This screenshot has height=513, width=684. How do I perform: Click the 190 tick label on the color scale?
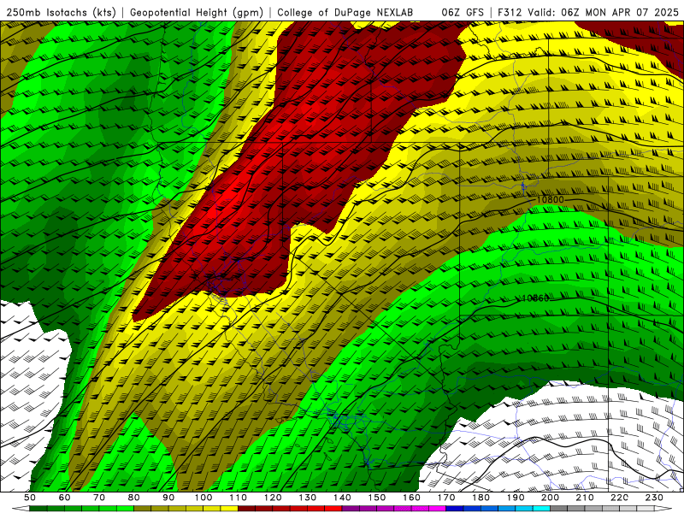(x=516, y=498)
